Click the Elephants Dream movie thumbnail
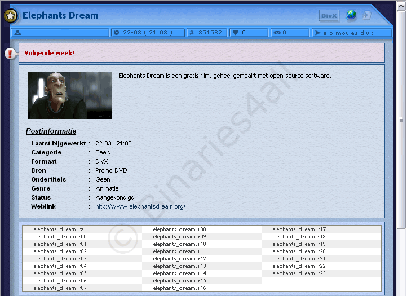 pos(69,95)
